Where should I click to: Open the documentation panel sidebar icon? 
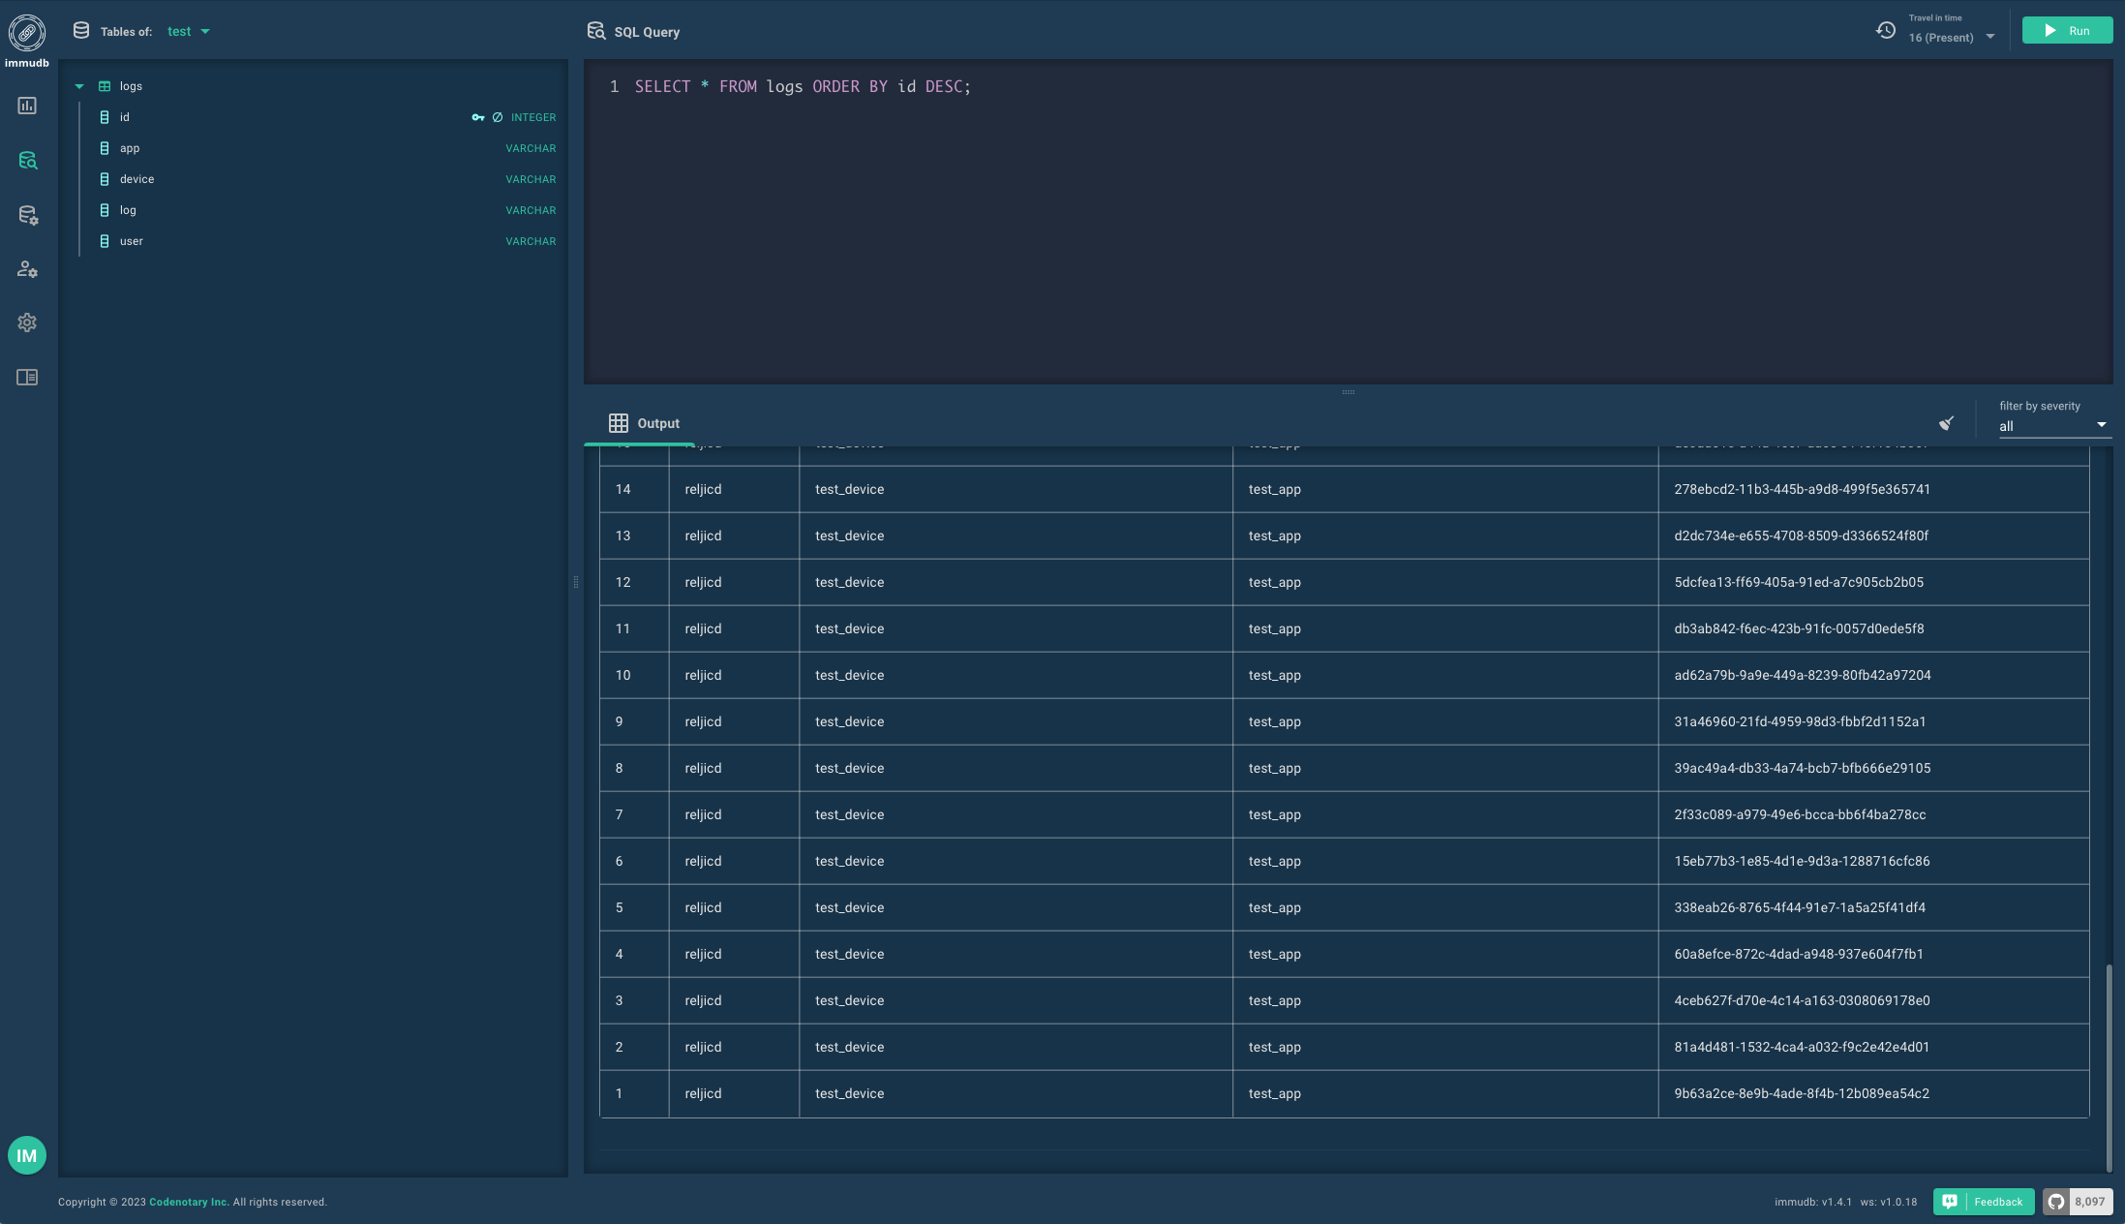27,377
